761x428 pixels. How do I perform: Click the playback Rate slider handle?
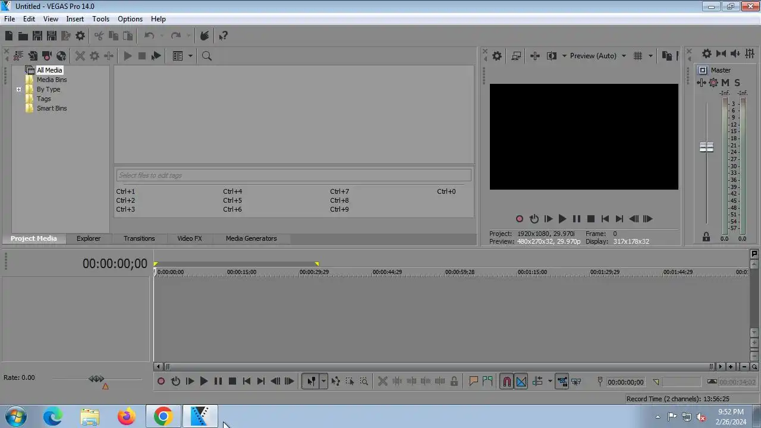[96, 378]
